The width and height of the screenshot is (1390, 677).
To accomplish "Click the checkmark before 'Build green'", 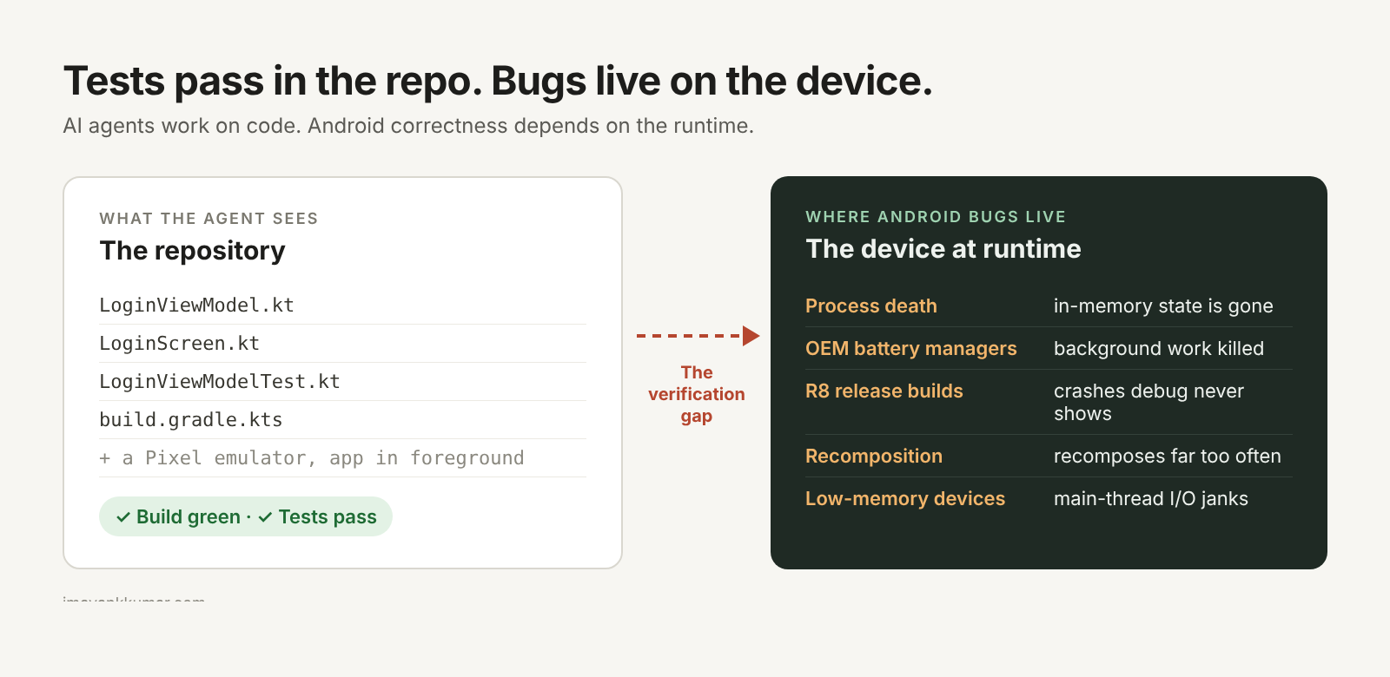I will [123, 517].
